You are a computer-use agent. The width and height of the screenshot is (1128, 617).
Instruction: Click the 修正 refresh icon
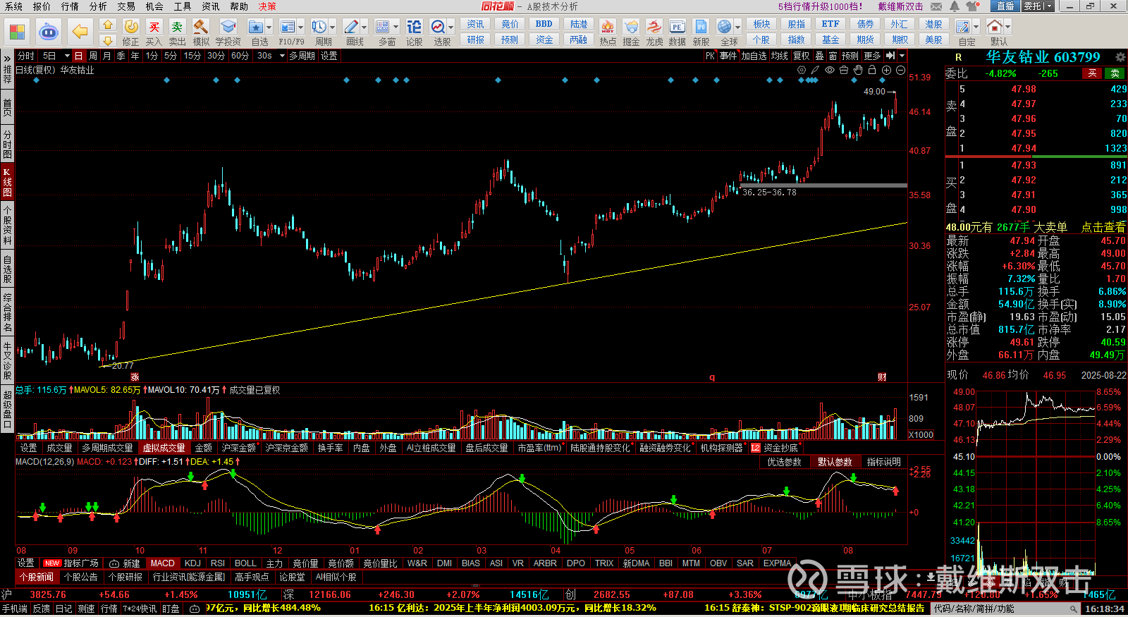(x=131, y=27)
